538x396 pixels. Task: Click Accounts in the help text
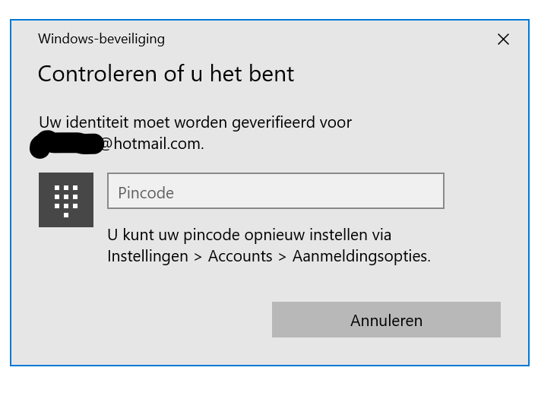click(x=240, y=256)
